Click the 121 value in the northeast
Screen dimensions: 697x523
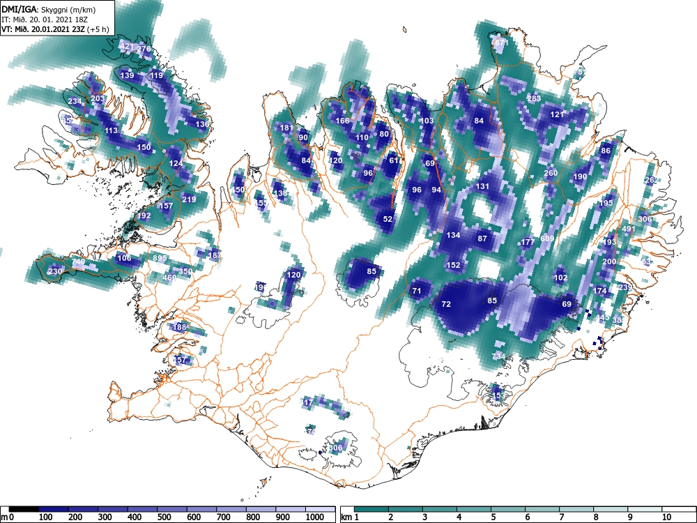coord(557,114)
